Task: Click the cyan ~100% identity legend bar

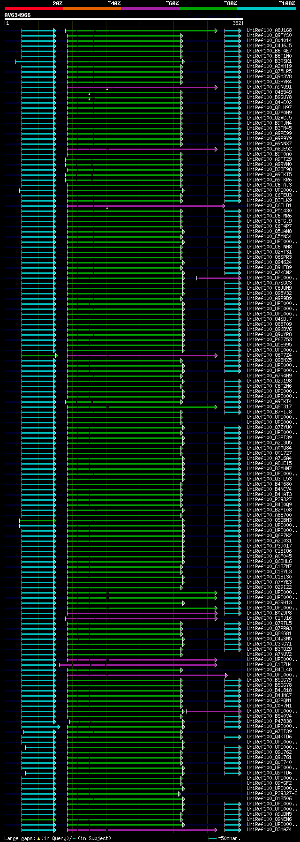Action: [x=266, y=8]
